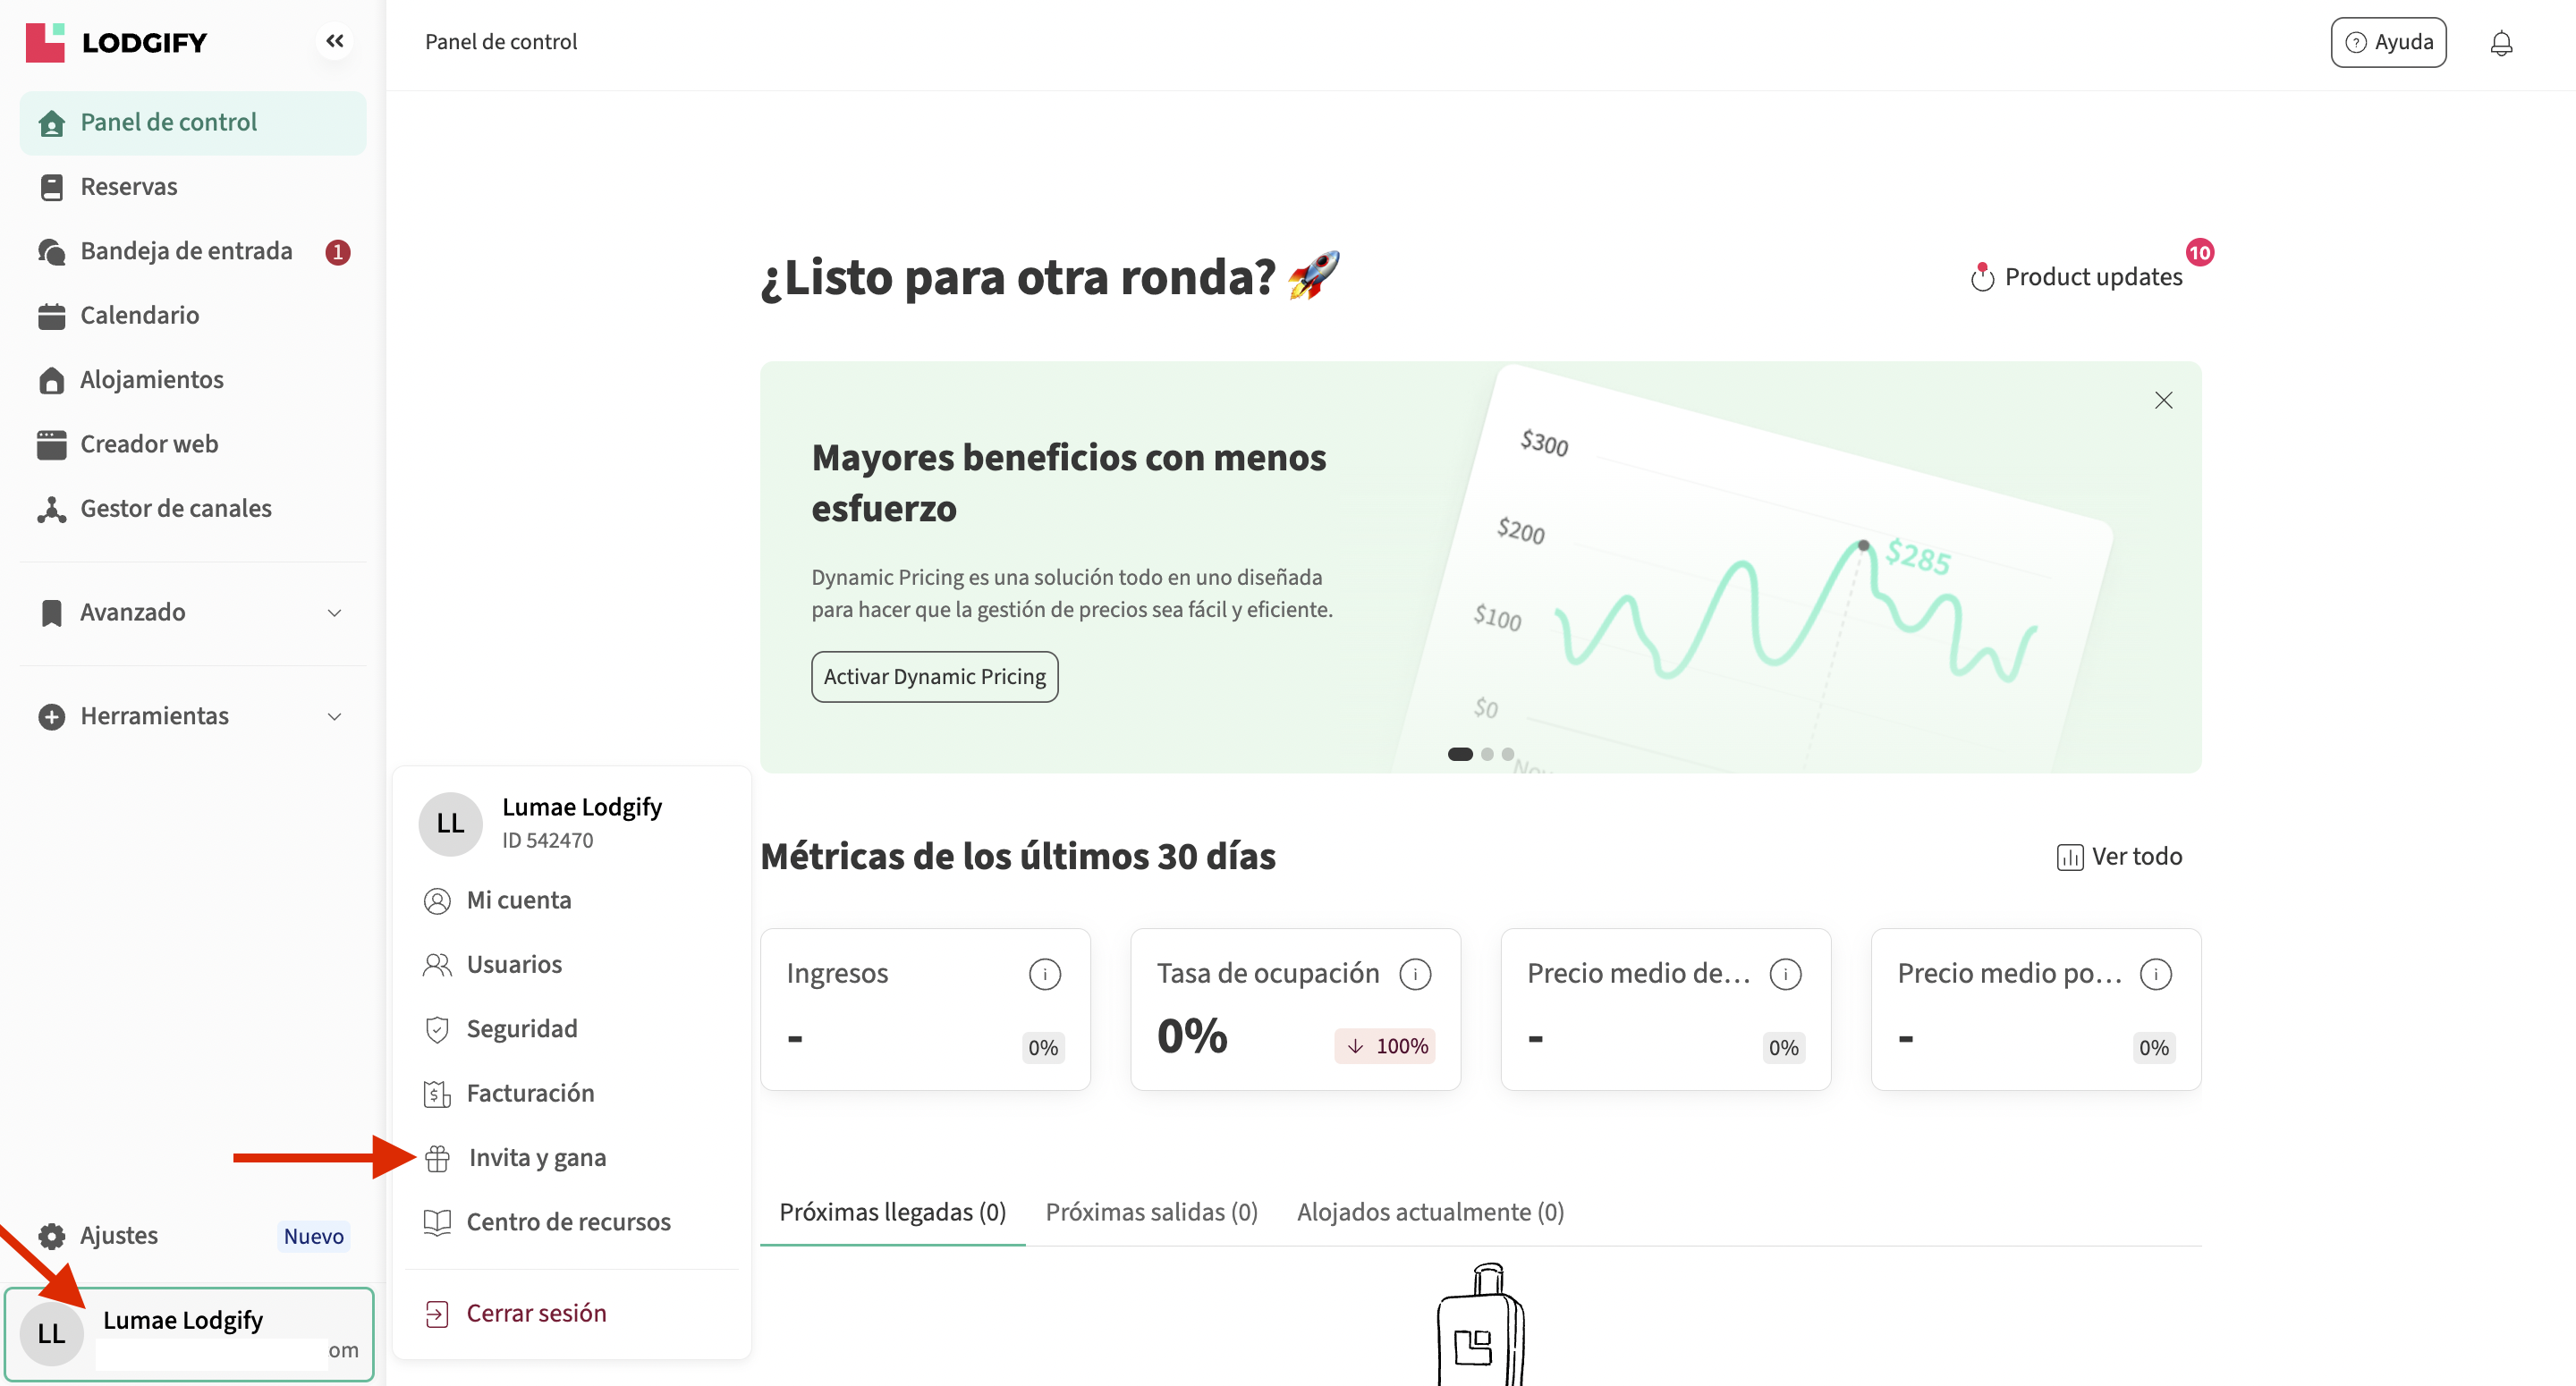Open Calendario from the sidebar

coord(139,316)
